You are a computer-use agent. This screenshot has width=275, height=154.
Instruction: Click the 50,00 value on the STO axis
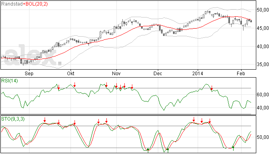tap(263, 137)
